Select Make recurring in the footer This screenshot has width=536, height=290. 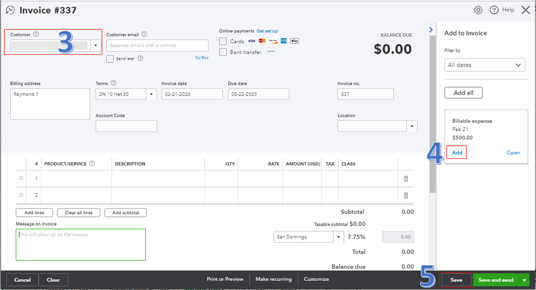(274, 279)
